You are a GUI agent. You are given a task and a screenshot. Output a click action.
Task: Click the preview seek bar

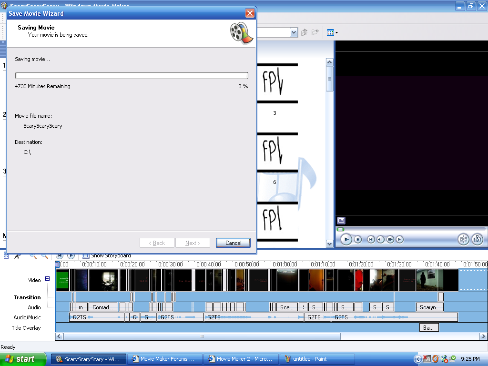[410, 229]
